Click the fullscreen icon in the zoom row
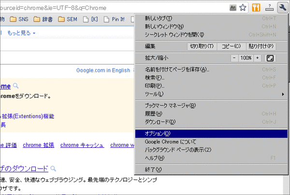Viewport: 290px width, 195px height. point(270,58)
